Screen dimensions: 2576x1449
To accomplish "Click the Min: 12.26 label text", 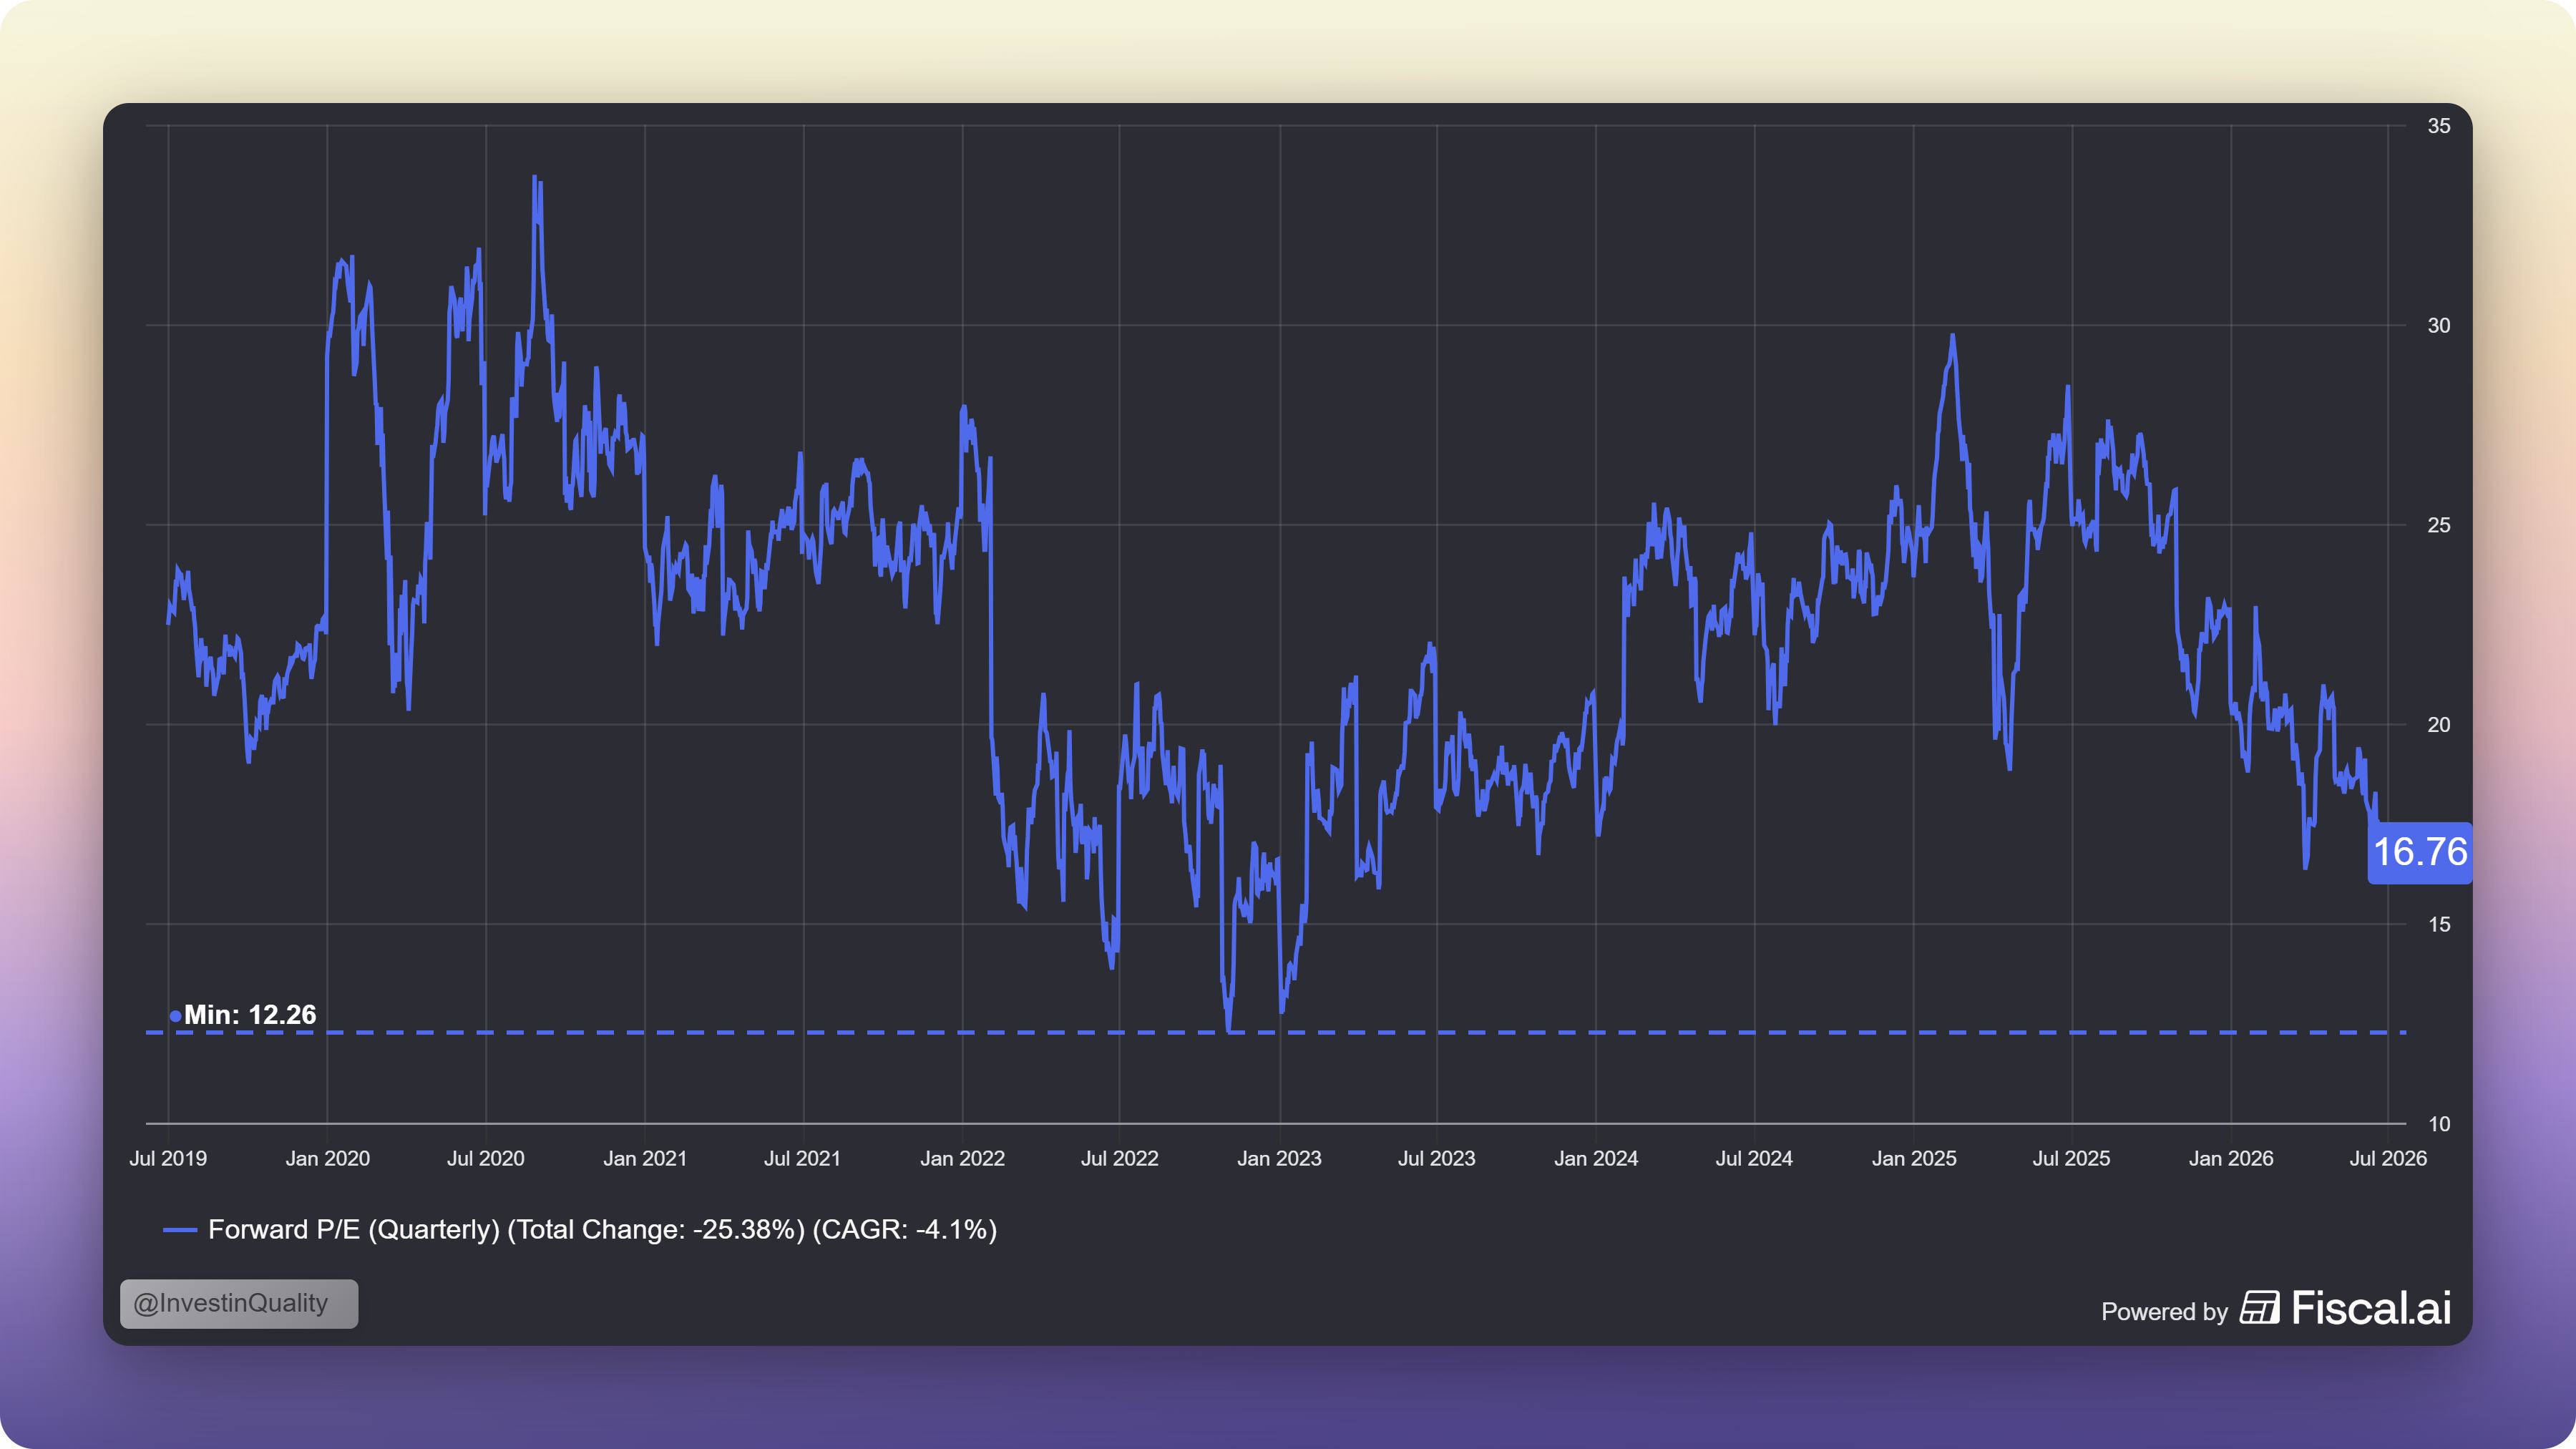I will point(250,1015).
